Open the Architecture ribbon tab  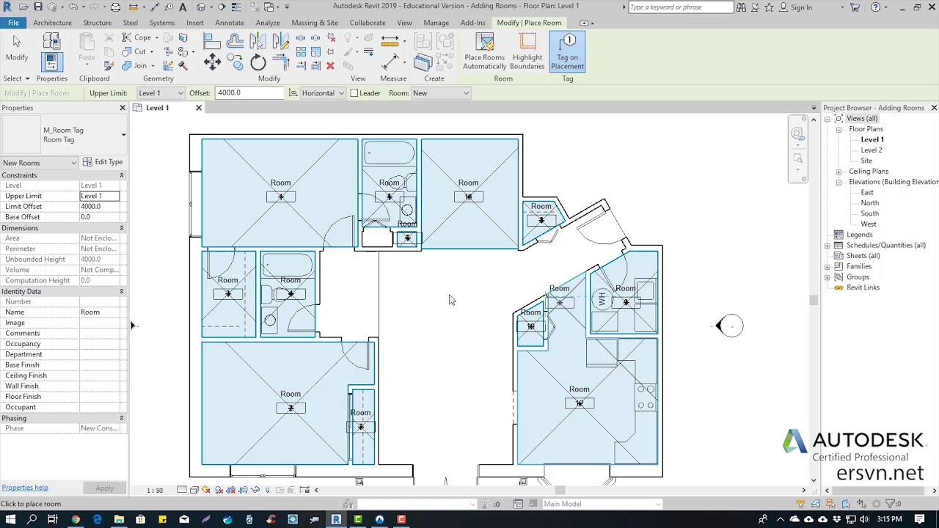pos(52,23)
